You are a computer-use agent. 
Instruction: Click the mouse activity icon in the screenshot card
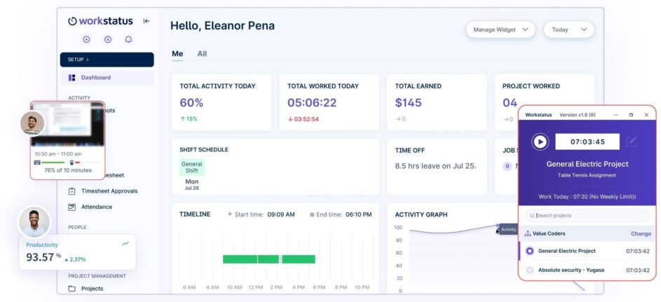coord(71,162)
